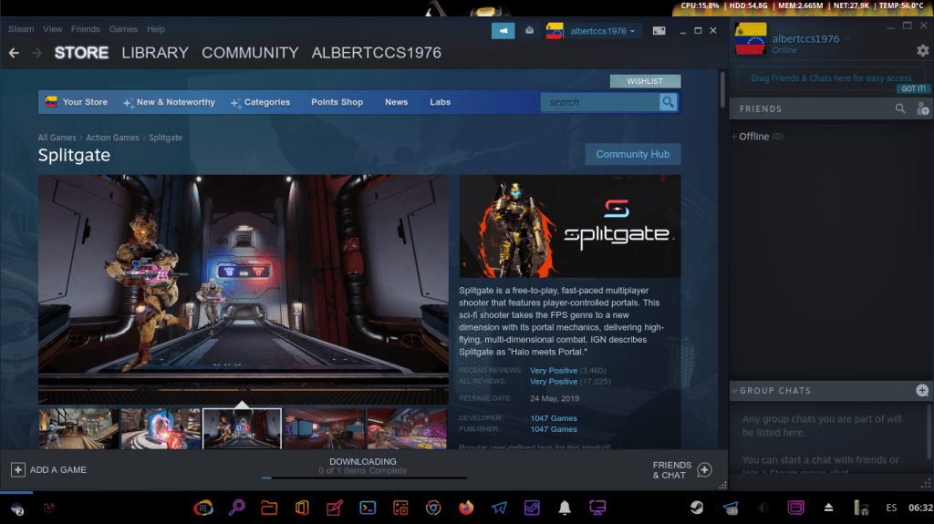Click the add friend icon
Image resolution: width=934 pixels, height=524 pixels.
[x=921, y=109]
